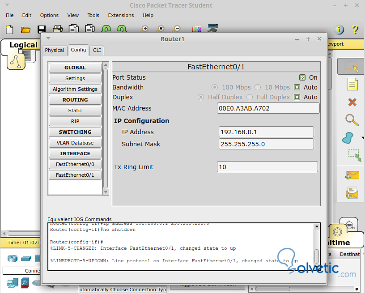Select the Routers device category icon

pyautogui.click(x=13, y=258)
